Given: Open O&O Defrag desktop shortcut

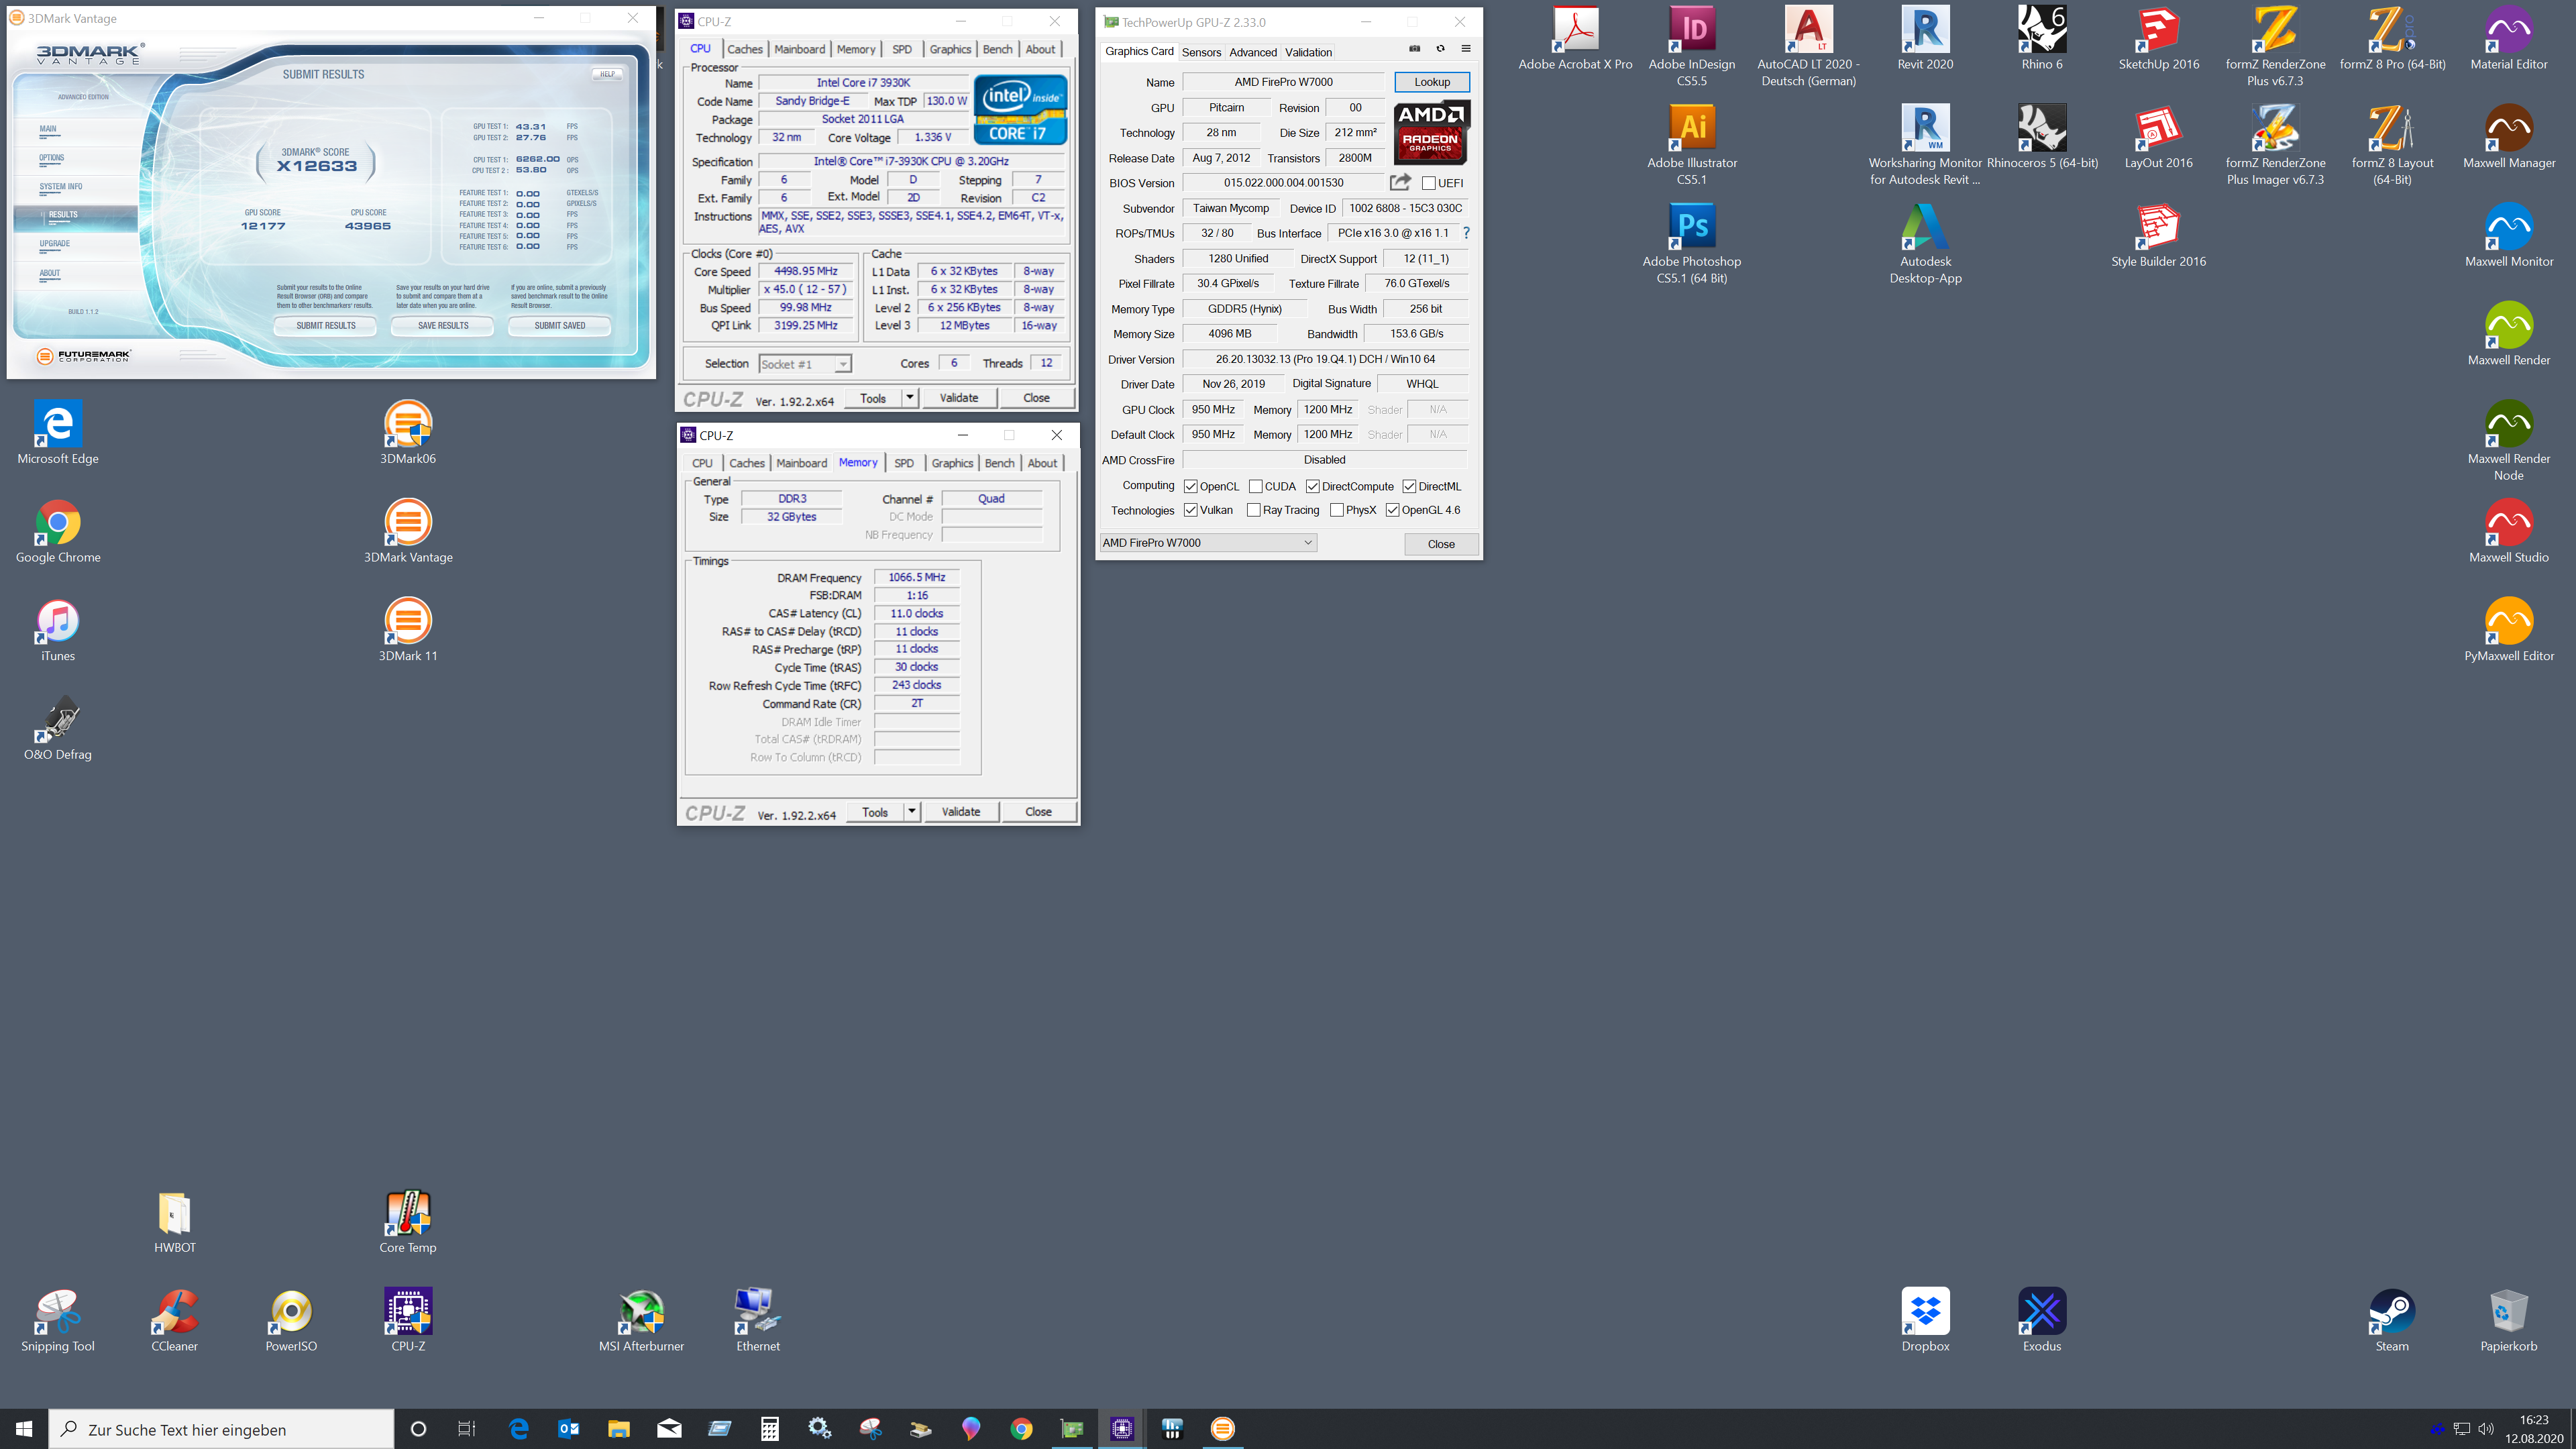Looking at the screenshot, I should point(58,728).
